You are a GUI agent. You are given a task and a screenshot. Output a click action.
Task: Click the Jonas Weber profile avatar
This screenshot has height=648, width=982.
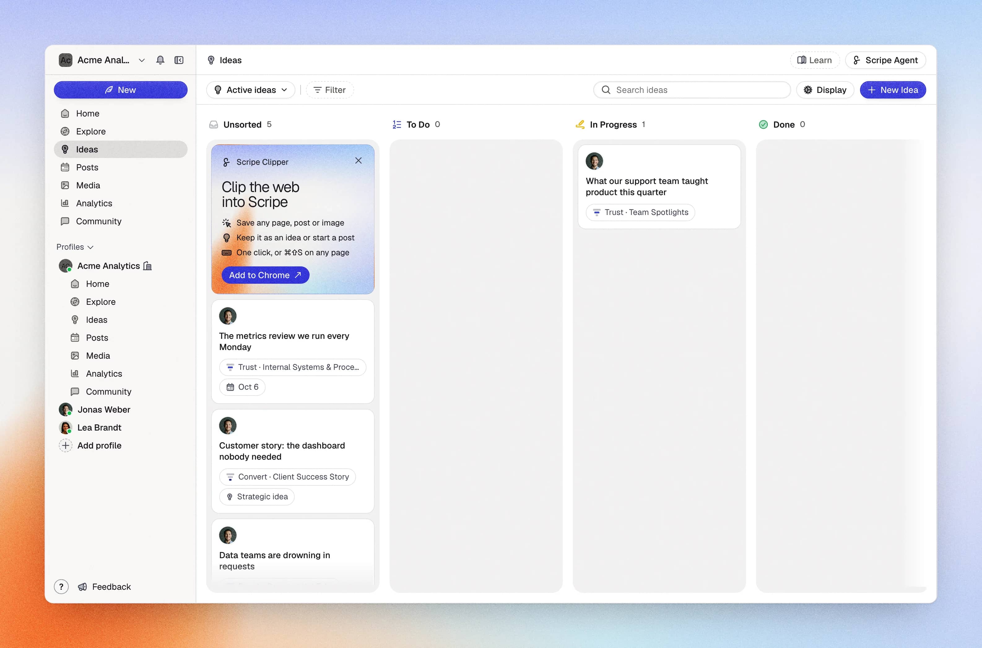tap(65, 409)
